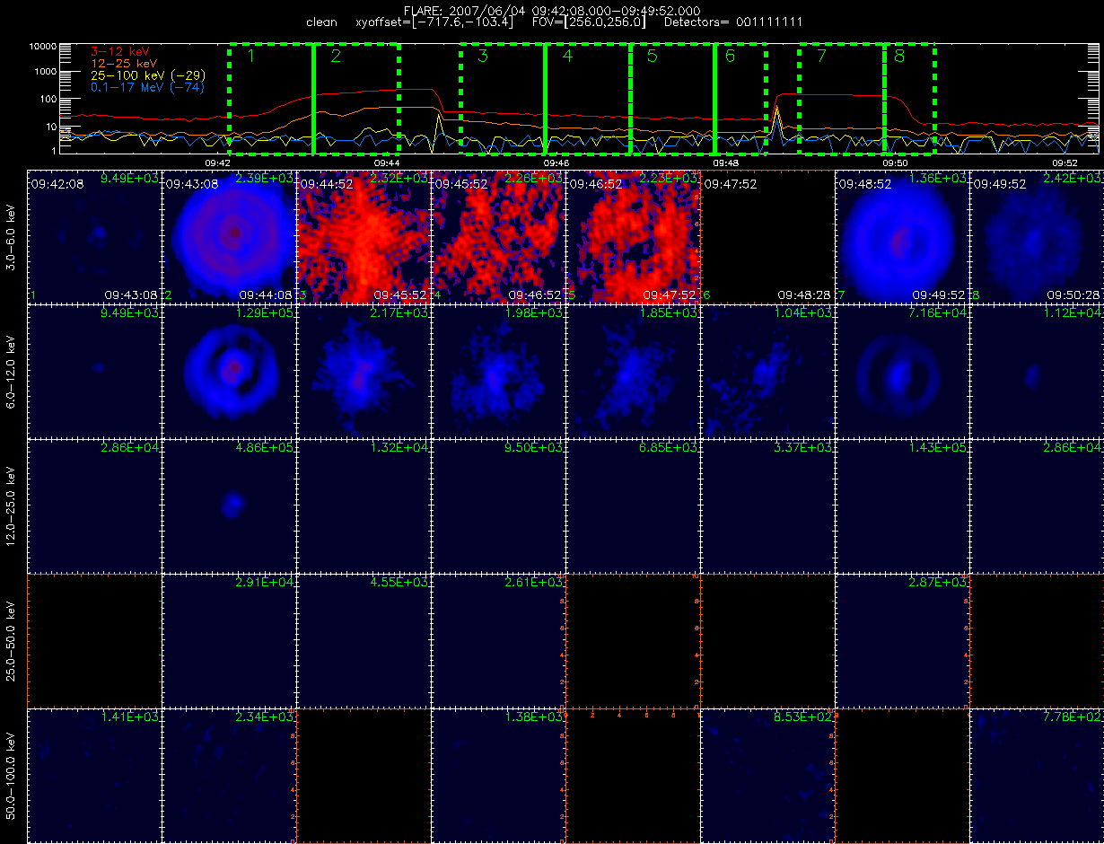Open 25-50 keV image labeled 4.55E+03
1104x844 pixels.
click(364, 640)
